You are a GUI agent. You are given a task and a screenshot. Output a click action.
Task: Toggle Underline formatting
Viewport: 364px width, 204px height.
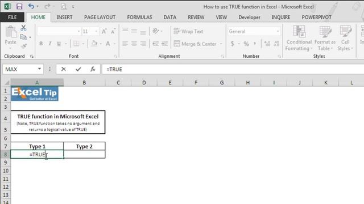pyautogui.click(x=59, y=44)
